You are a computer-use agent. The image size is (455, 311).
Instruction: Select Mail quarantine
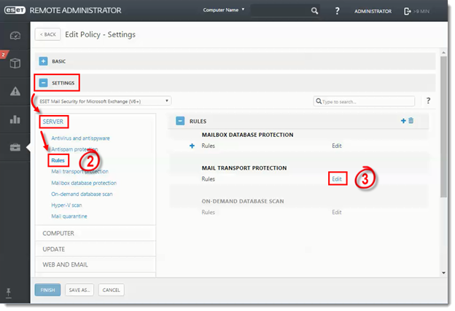point(69,216)
